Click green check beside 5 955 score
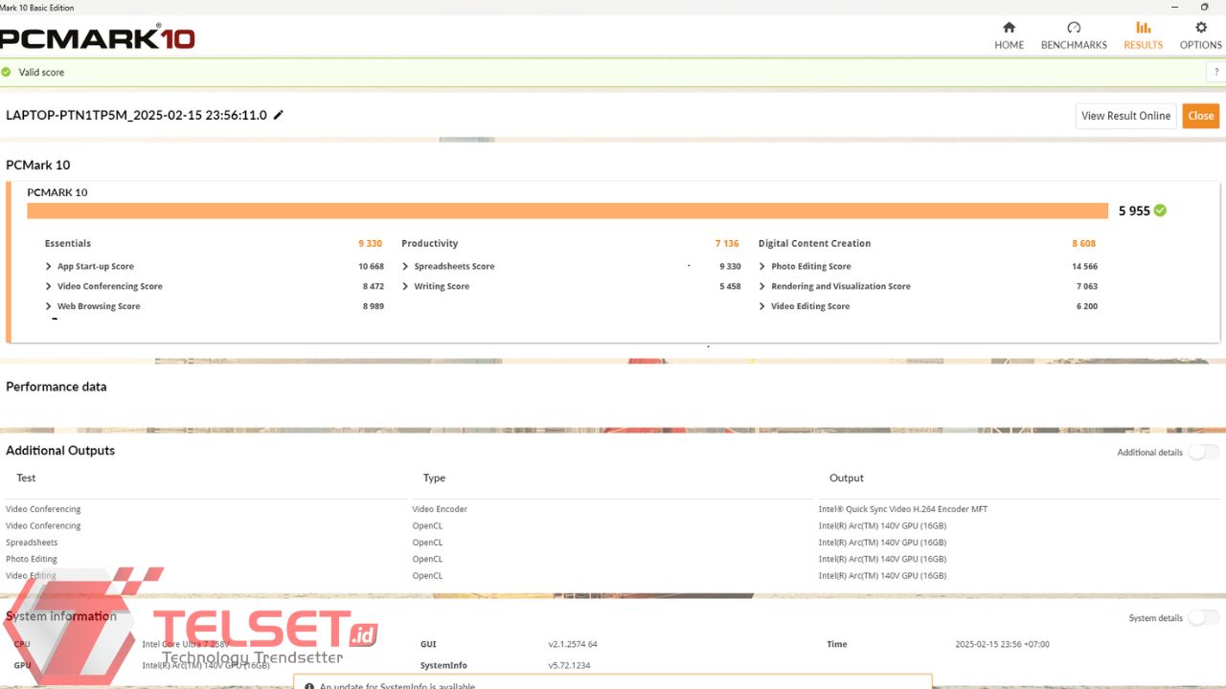The height and width of the screenshot is (689, 1226). 1160,211
